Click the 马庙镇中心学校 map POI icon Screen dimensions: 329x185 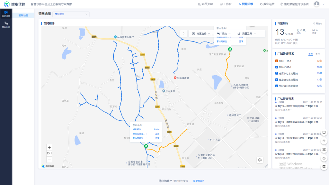pos(115,37)
